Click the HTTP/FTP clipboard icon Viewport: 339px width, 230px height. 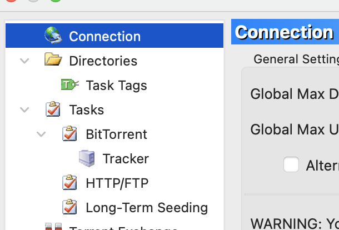pyautogui.click(x=69, y=183)
